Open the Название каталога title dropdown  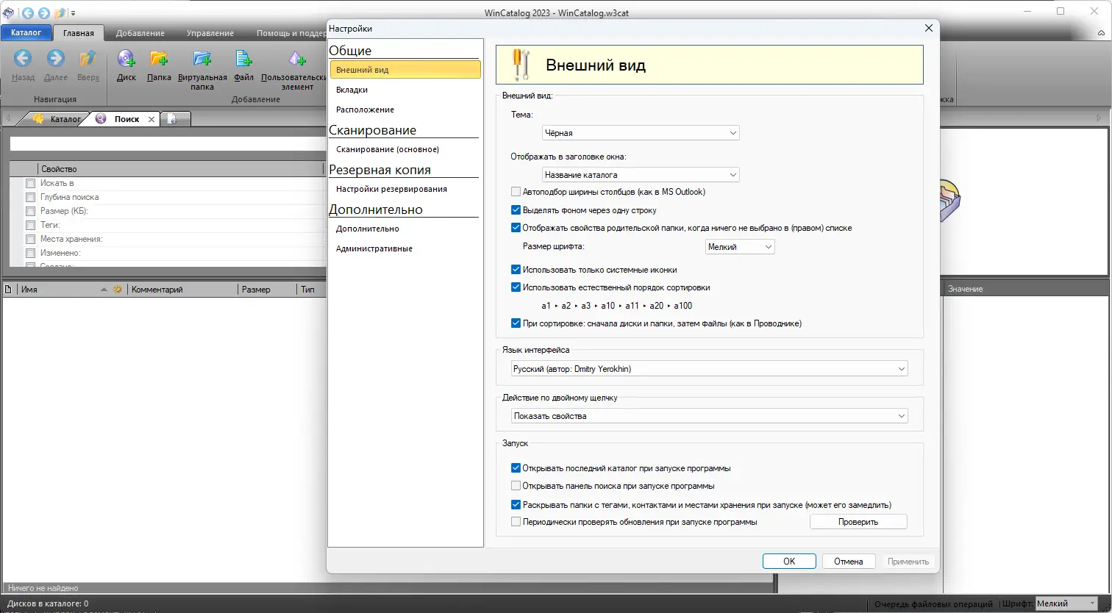tap(640, 175)
